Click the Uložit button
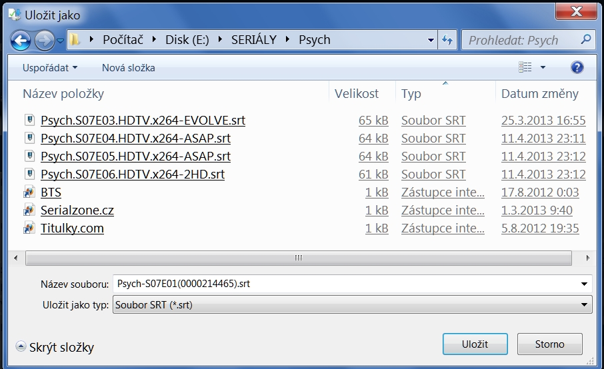The width and height of the screenshot is (604, 369). [475, 344]
